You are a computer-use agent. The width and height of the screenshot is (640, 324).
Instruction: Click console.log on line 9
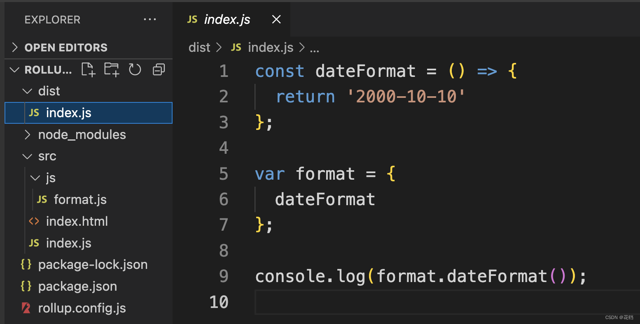310,276
